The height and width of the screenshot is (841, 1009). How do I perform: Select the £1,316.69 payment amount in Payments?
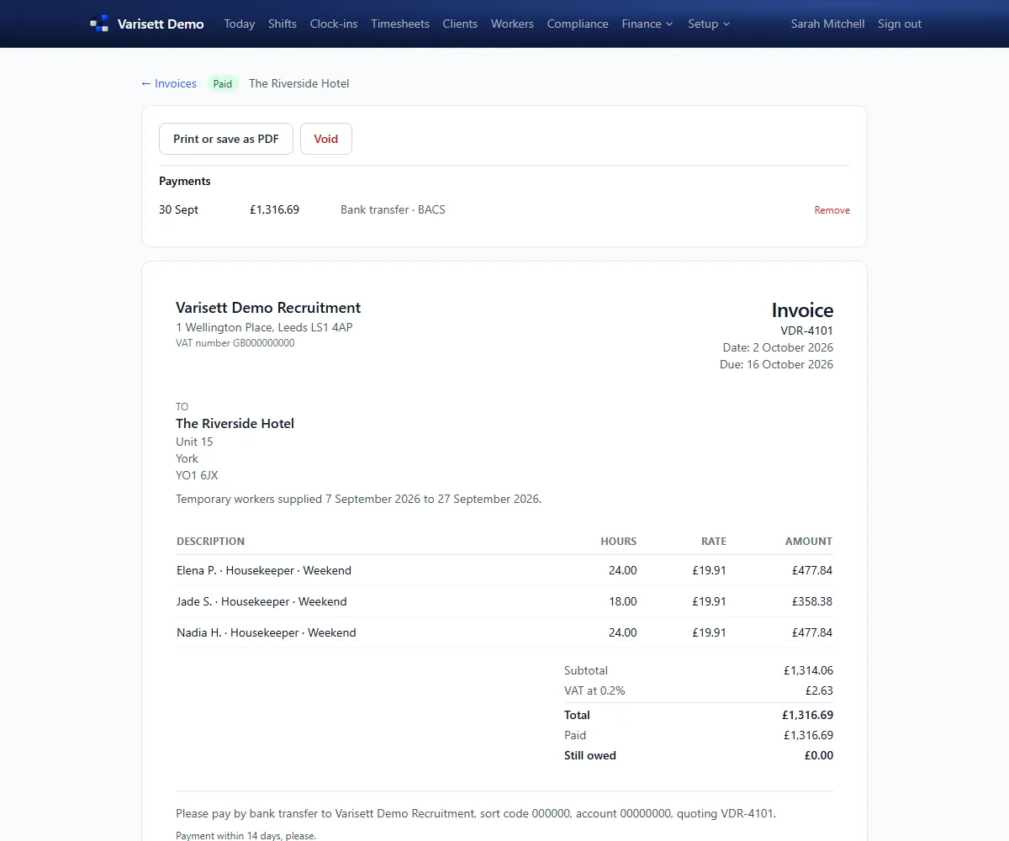tap(274, 209)
